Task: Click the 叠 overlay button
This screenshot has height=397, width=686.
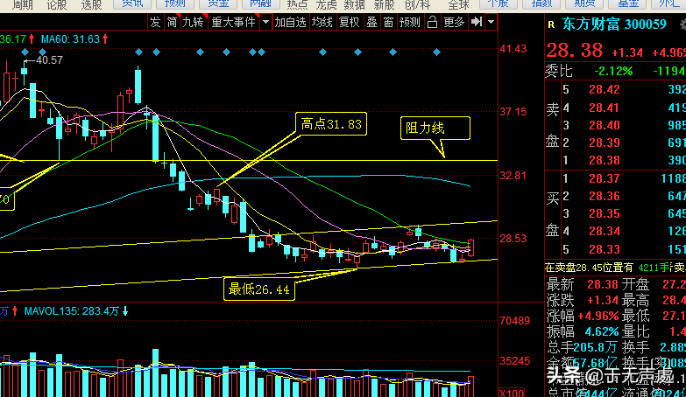Action: (371, 22)
